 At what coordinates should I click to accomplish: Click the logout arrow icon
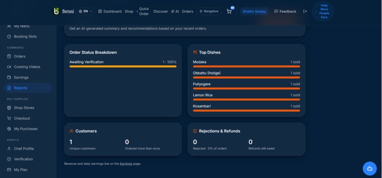[305, 11]
